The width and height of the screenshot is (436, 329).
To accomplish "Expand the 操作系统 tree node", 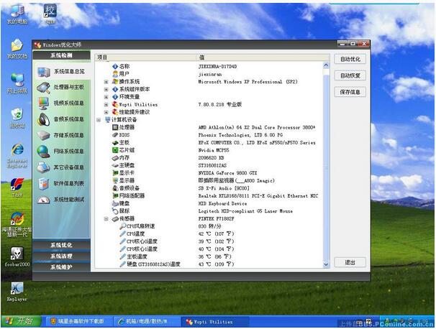I will 106,82.
